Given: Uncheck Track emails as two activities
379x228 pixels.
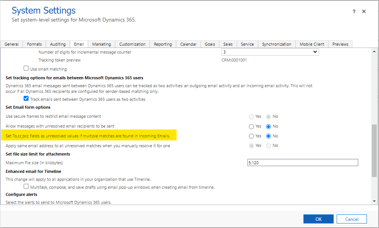Looking at the screenshot, I should point(26,99).
